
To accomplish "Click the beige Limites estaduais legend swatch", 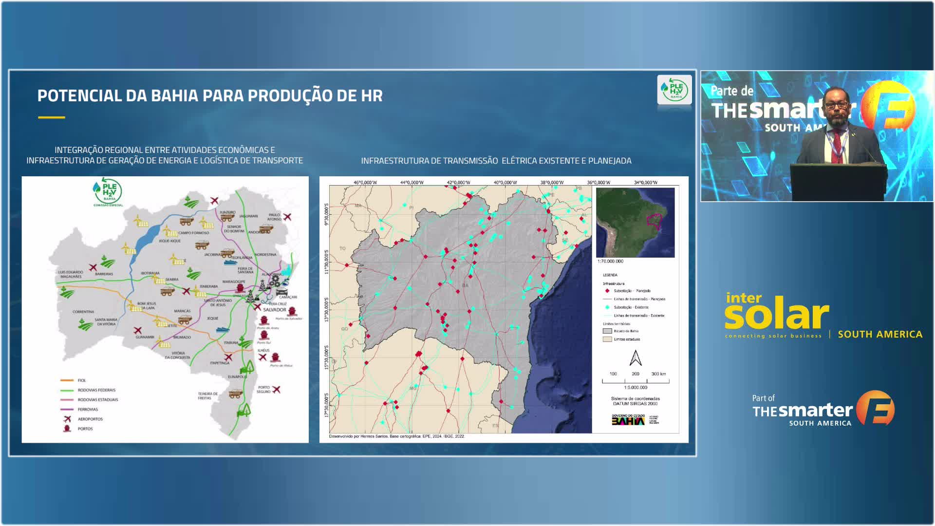I will point(607,339).
